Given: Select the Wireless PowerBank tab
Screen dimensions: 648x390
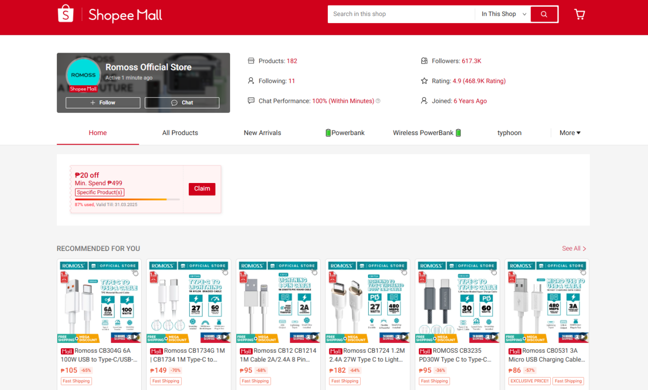Looking at the screenshot, I should coord(427,133).
